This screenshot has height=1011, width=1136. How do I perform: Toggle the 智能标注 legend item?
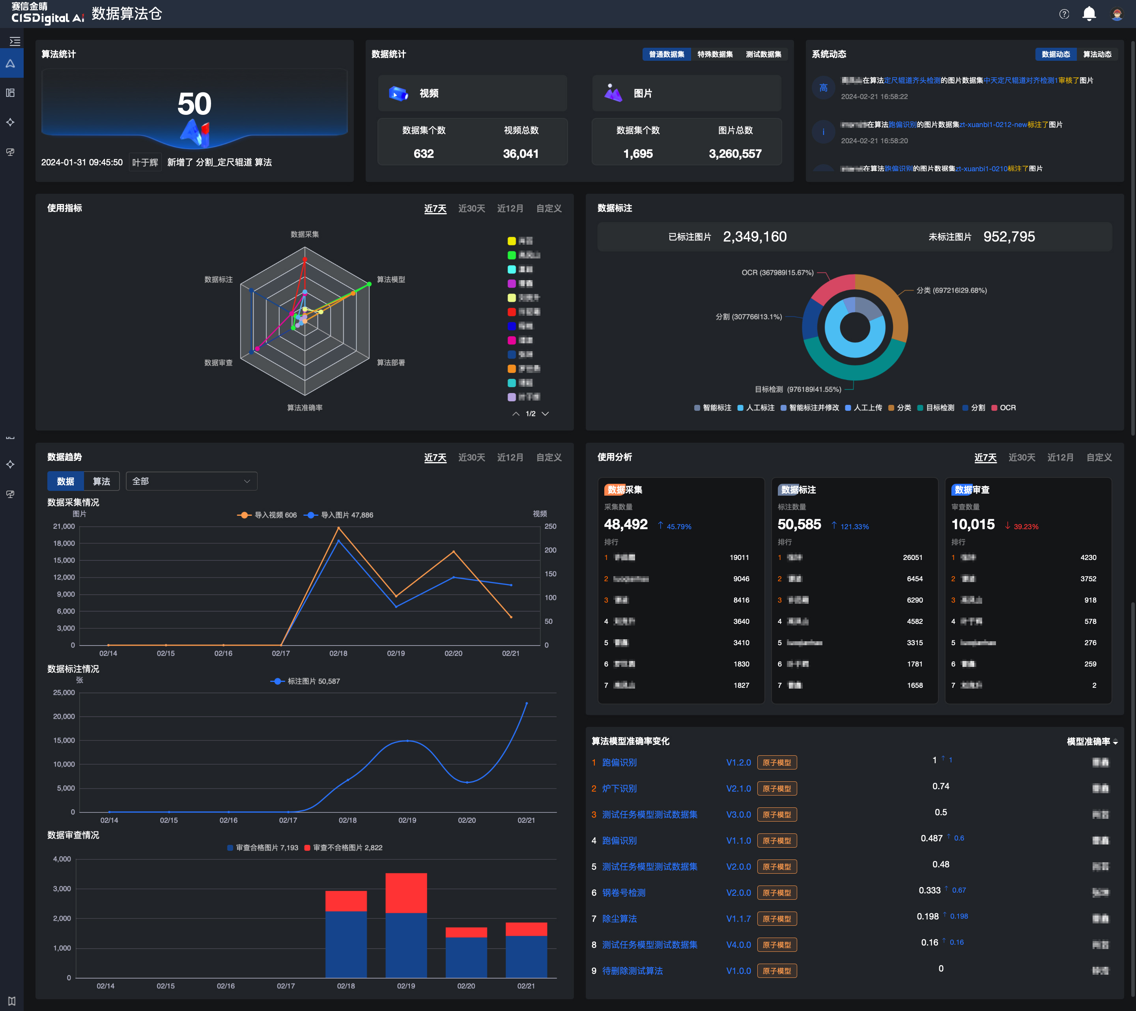pyautogui.click(x=712, y=408)
